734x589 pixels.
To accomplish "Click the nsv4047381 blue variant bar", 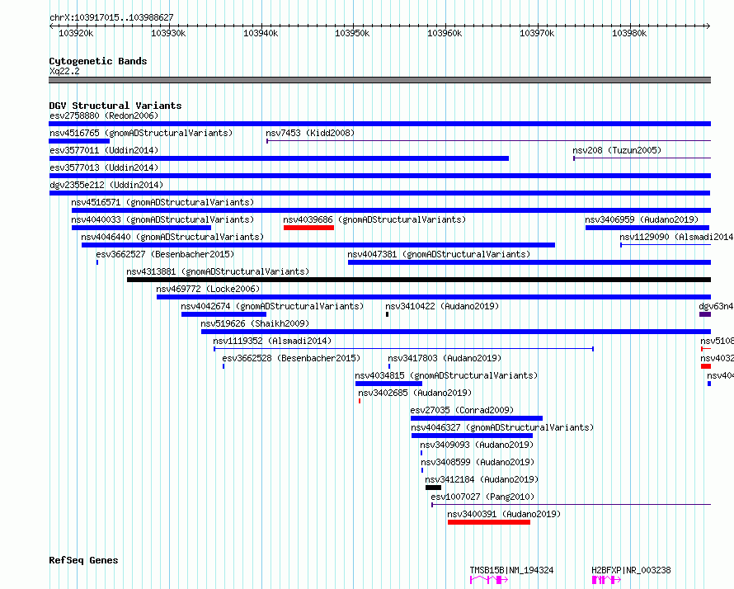I will [x=529, y=262].
